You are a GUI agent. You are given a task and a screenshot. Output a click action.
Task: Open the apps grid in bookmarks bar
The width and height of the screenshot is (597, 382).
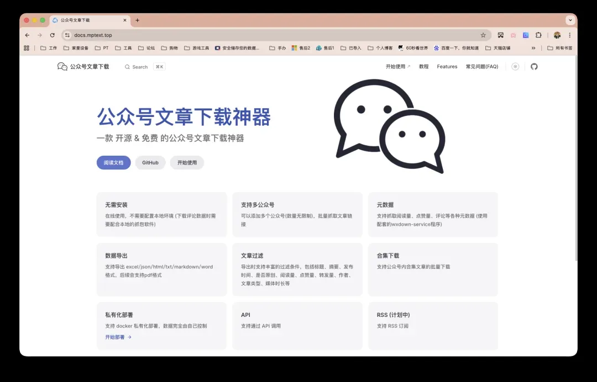point(27,48)
